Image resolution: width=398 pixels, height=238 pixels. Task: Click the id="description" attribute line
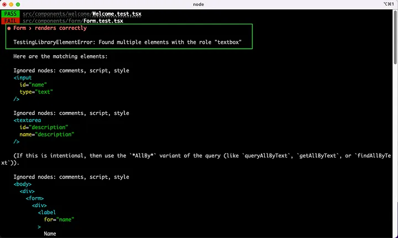point(44,127)
